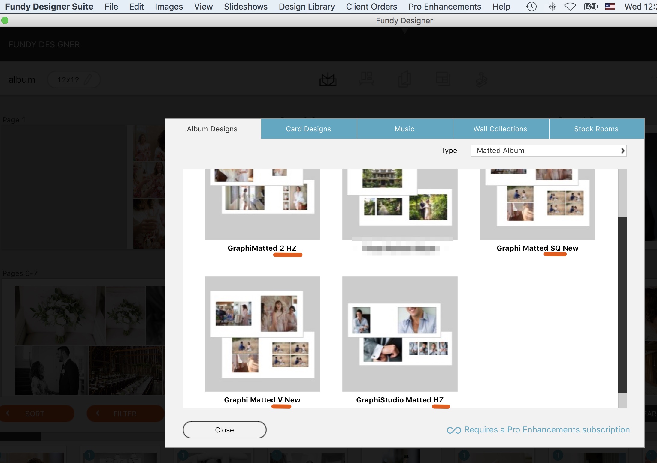
Task: Click the FILTER button
Action: pyautogui.click(x=125, y=414)
